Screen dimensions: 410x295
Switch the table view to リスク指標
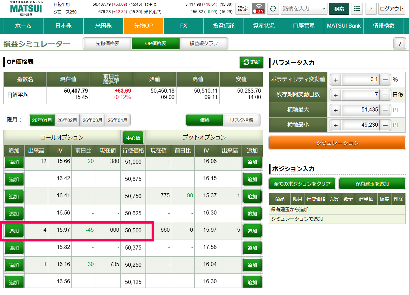click(241, 120)
